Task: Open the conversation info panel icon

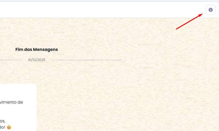Action: pos(210,10)
